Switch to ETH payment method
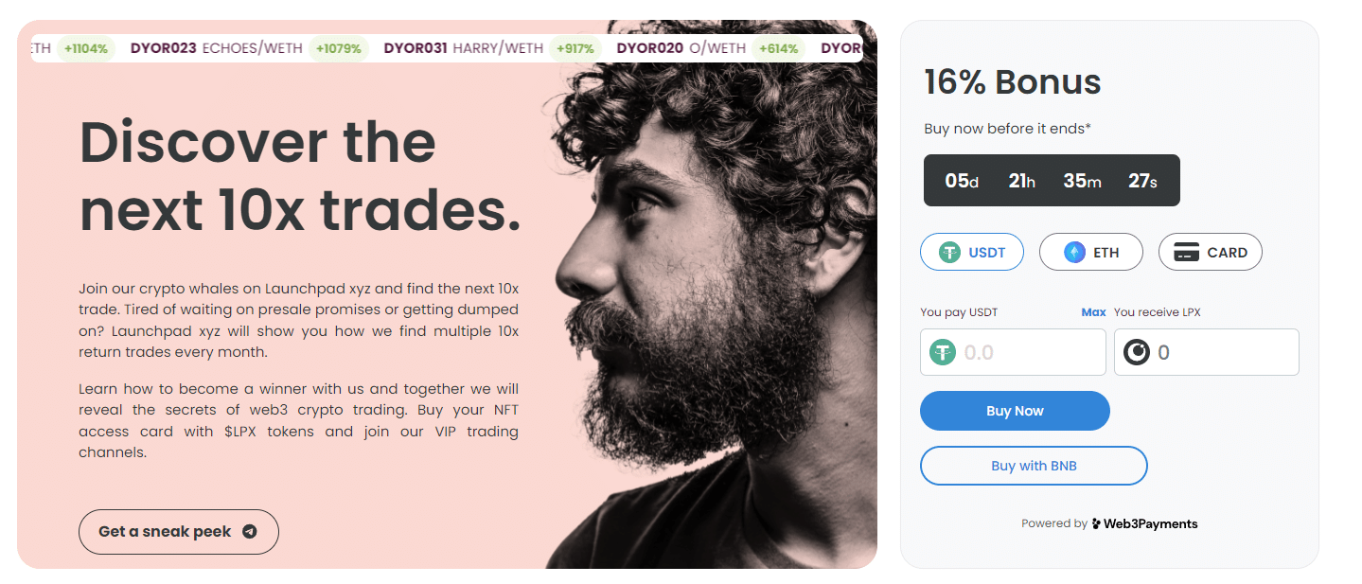This screenshot has height=584, width=1362. click(1091, 253)
